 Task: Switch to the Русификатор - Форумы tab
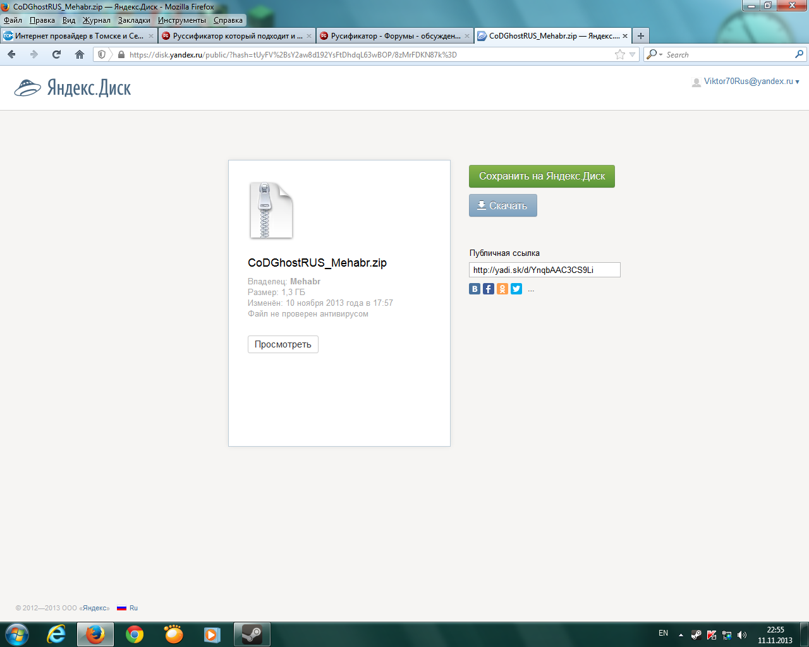[x=395, y=36]
